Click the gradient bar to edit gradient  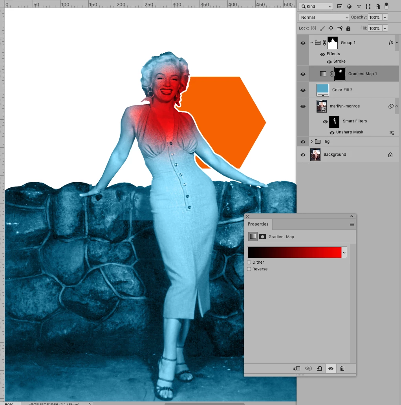[294, 253]
